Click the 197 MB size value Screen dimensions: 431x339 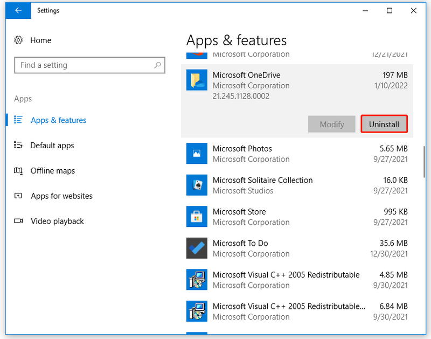click(395, 75)
